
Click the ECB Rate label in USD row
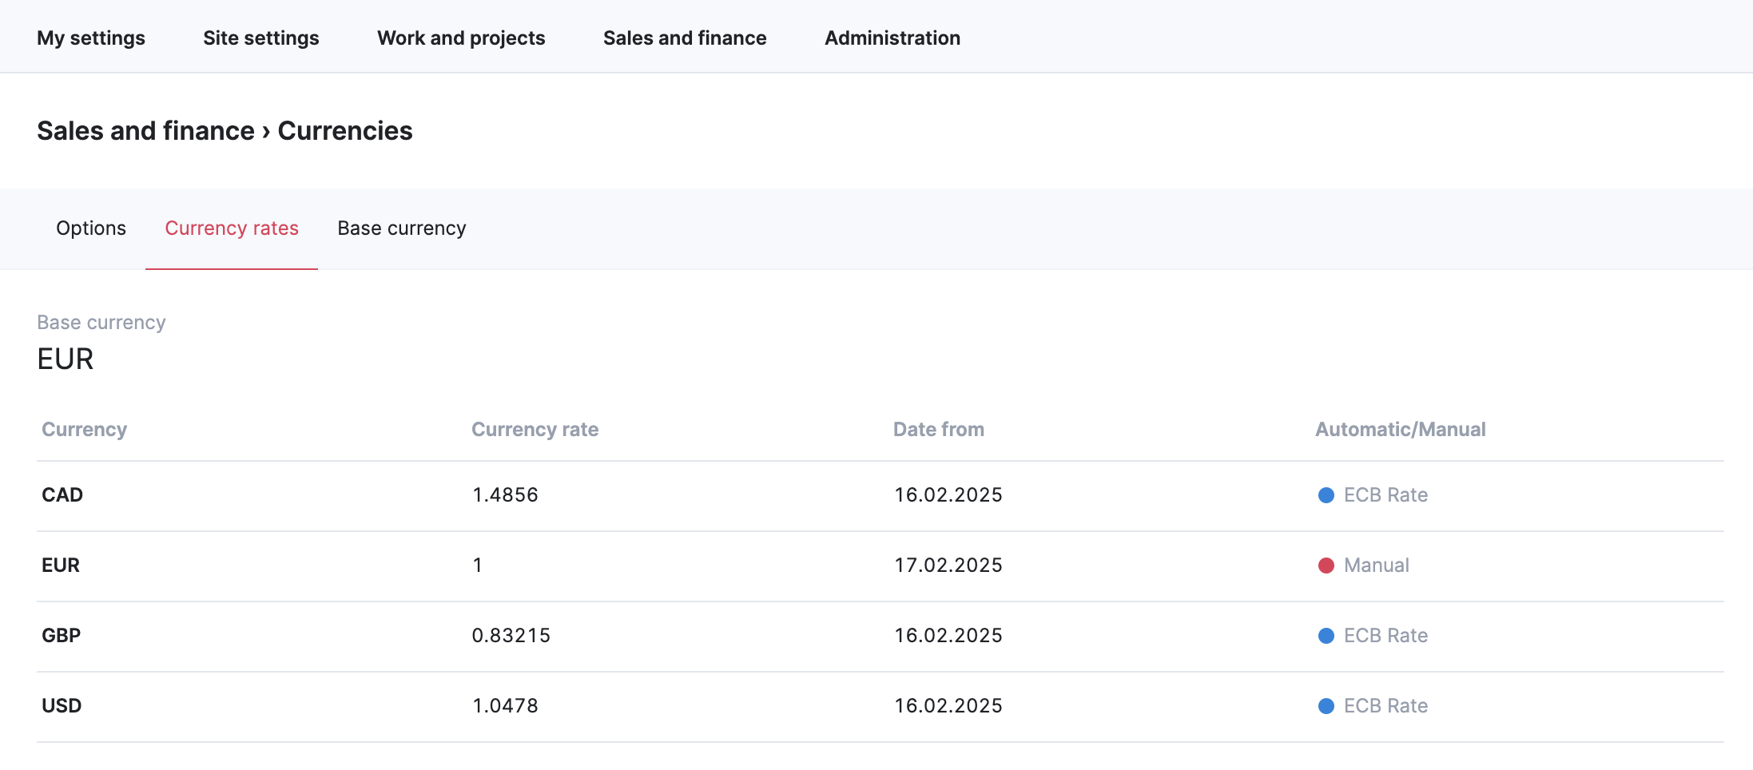(x=1385, y=706)
